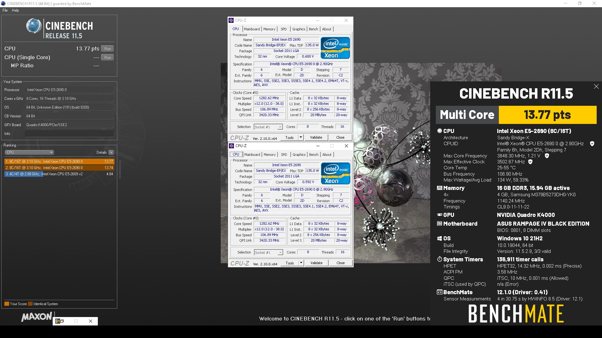Expand Tools dropdown arrow in upper CPU-Z

tap(301, 137)
